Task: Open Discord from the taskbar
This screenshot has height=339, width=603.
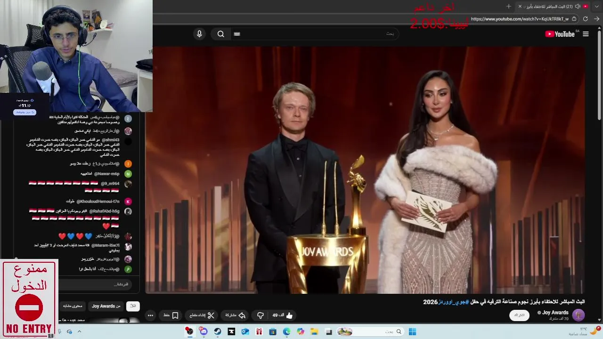Action: 204,332
